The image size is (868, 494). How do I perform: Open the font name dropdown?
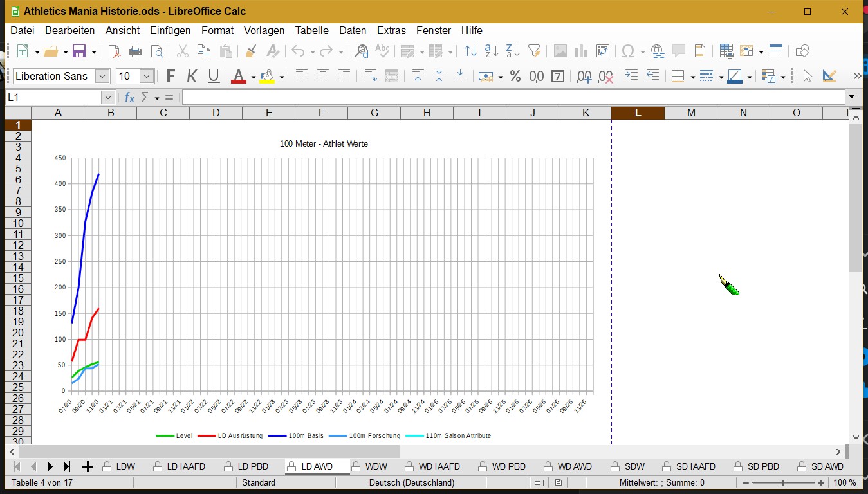click(102, 77)
